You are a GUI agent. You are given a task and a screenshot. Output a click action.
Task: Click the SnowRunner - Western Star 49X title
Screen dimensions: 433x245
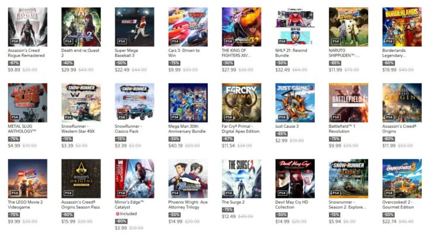point(78,128)
